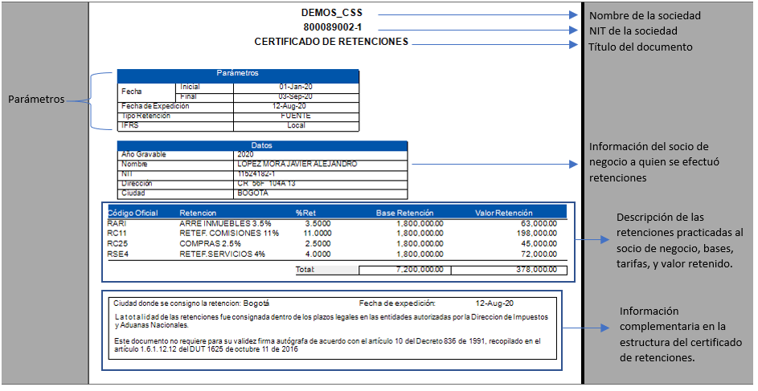Viewport: 758px width, 391px height.
Task: Select the initial date 01-Jan-20 cell
Action: (x=296, y=86)
